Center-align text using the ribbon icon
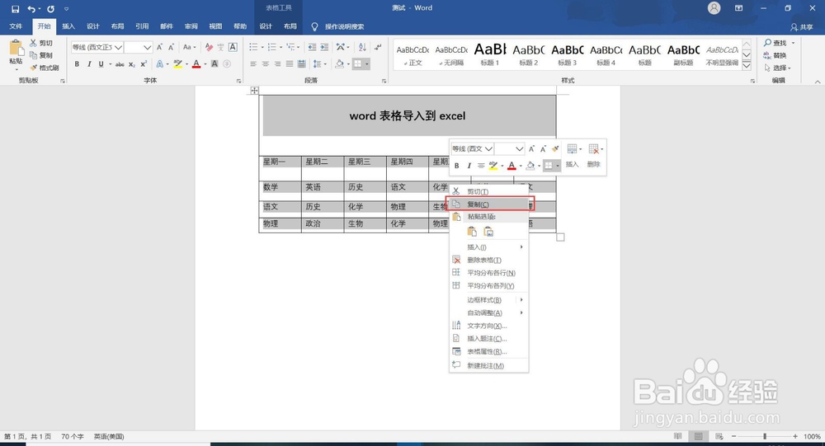This screenshot has height=446, width=825. [265, 64]
